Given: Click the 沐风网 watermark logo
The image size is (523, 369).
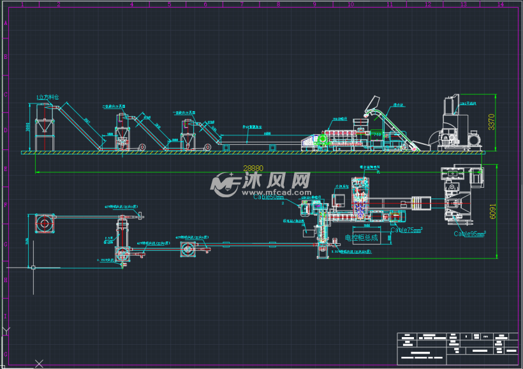Looking at the screenshot, I should click(261, 184).
